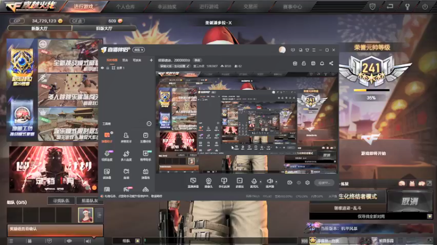Click the power icon in CrossFire top bar
The image size is (437, 245).
425,7
